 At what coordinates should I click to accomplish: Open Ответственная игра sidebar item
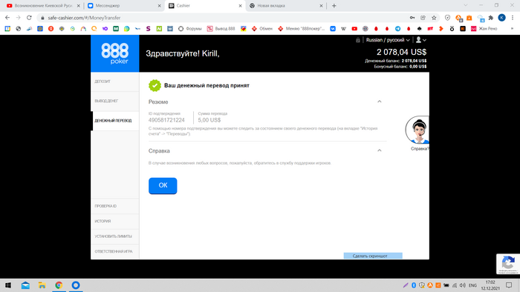coord(115,252)
